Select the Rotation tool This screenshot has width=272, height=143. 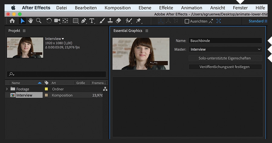click(49, 21)
